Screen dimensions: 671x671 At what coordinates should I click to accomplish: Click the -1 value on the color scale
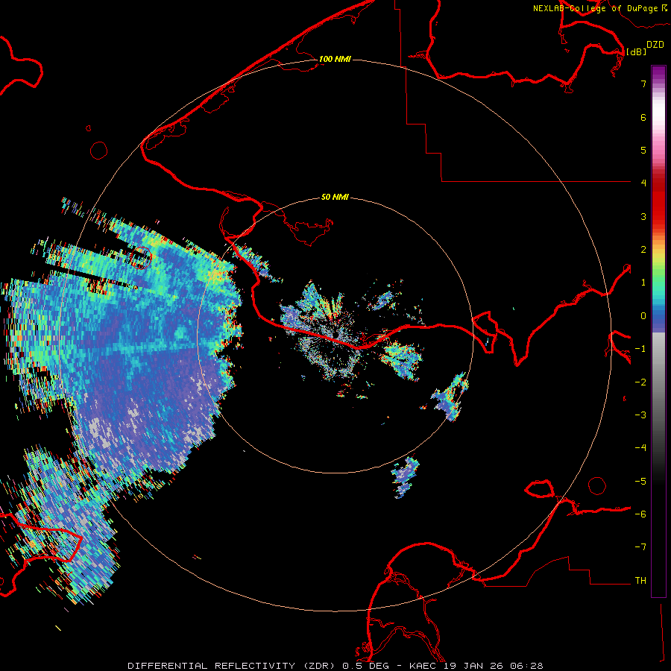(640, 349)
